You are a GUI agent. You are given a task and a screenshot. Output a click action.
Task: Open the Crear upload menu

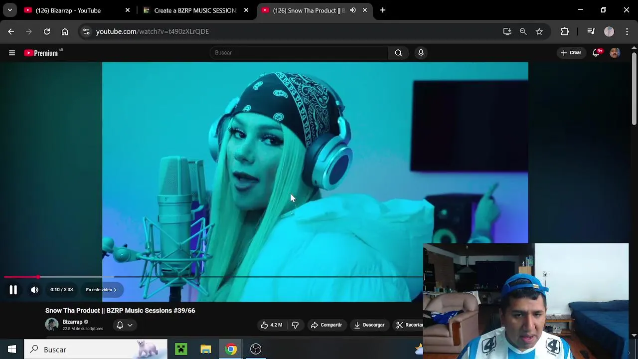[571, 53]
